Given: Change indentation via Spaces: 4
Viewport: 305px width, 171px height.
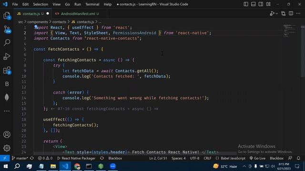Looking at the screenshot, I should [x=178, y=158].
